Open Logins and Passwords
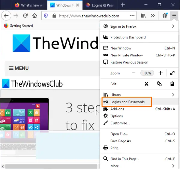This screenshot has height=169, width=180. tap(139, 102)
